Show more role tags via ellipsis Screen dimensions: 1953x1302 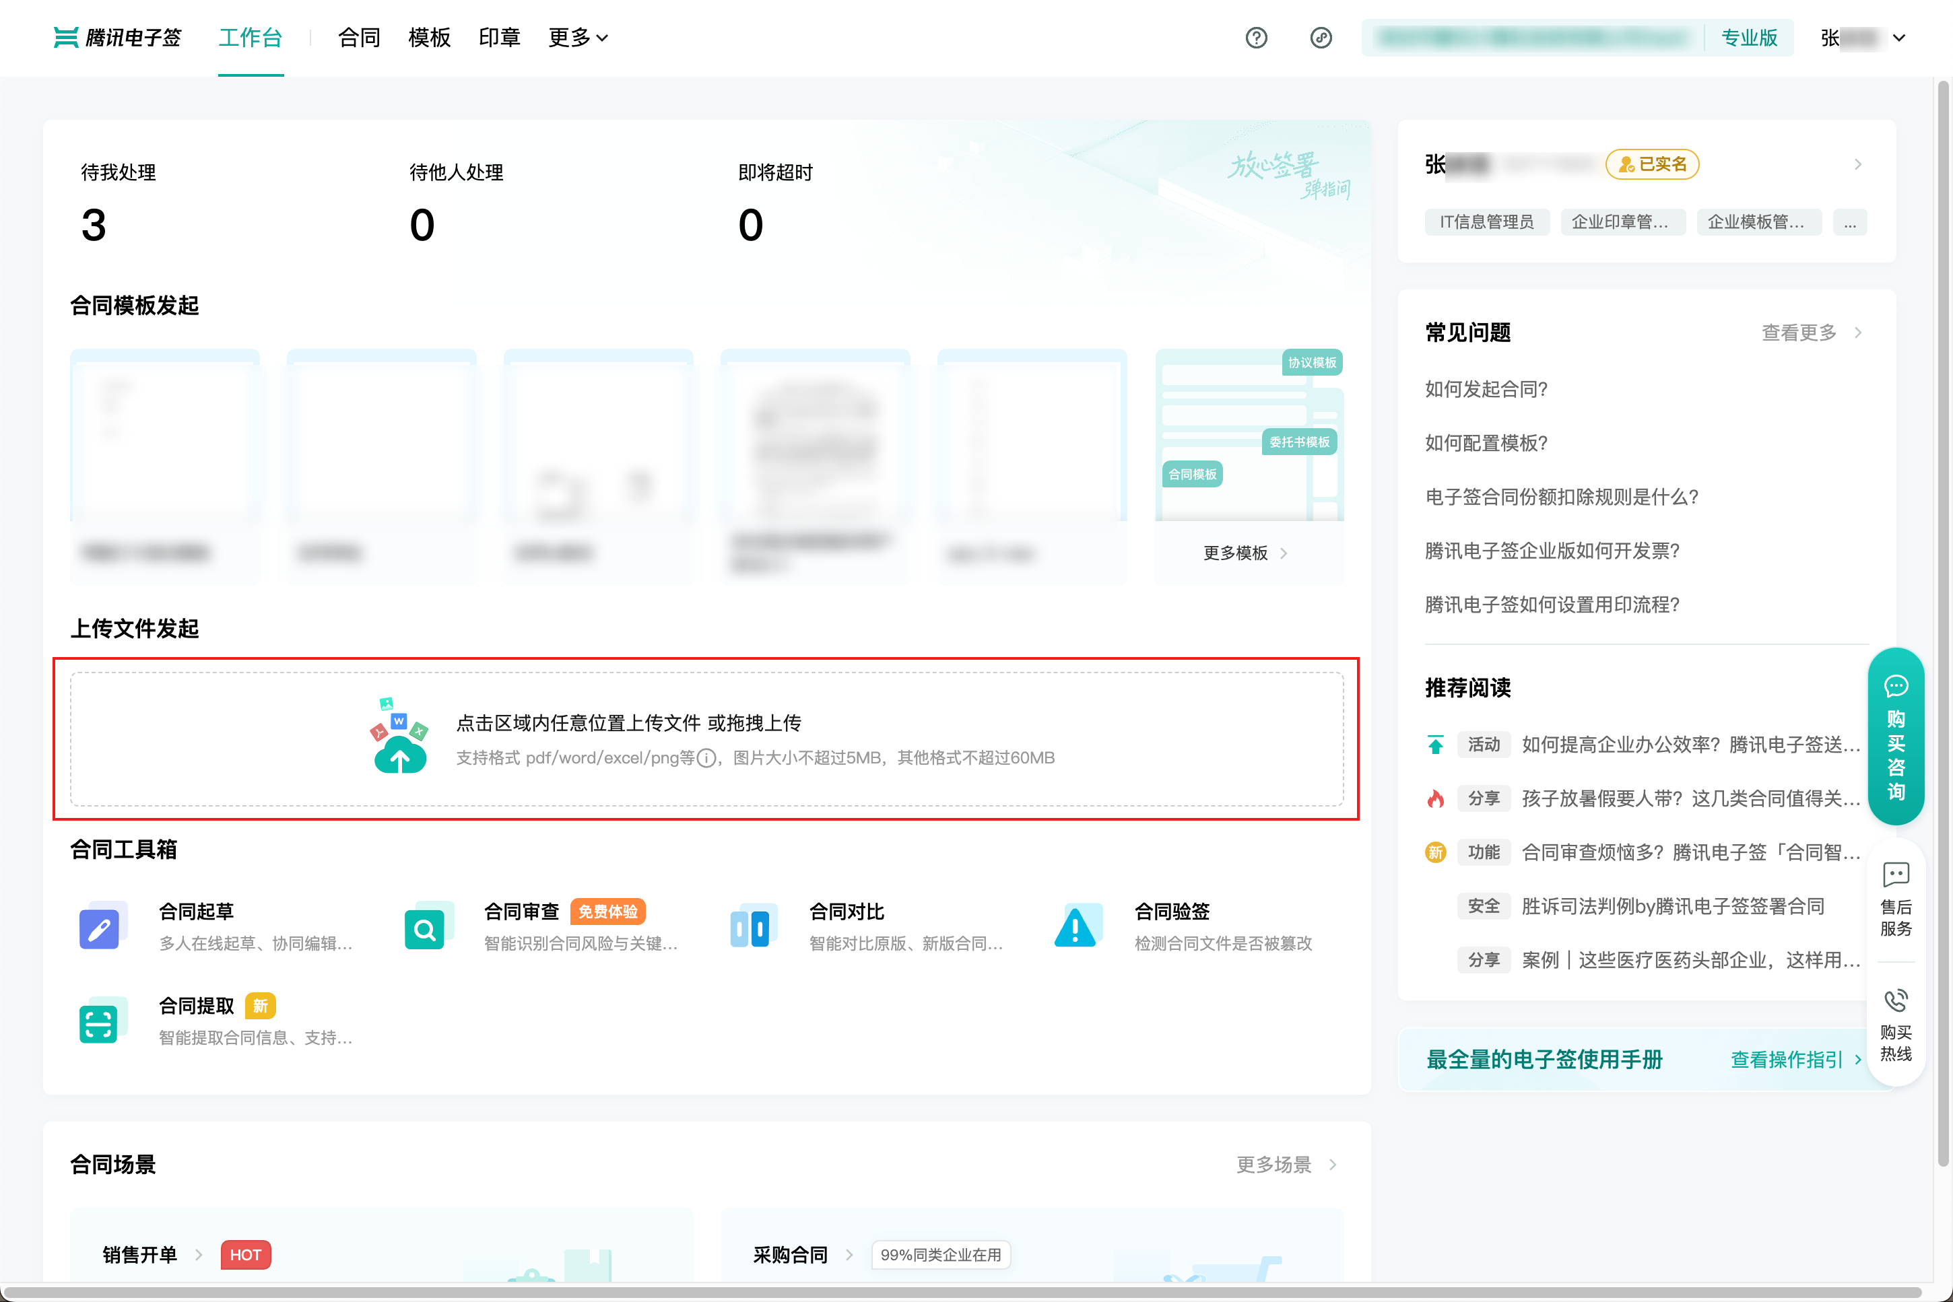1849,223
